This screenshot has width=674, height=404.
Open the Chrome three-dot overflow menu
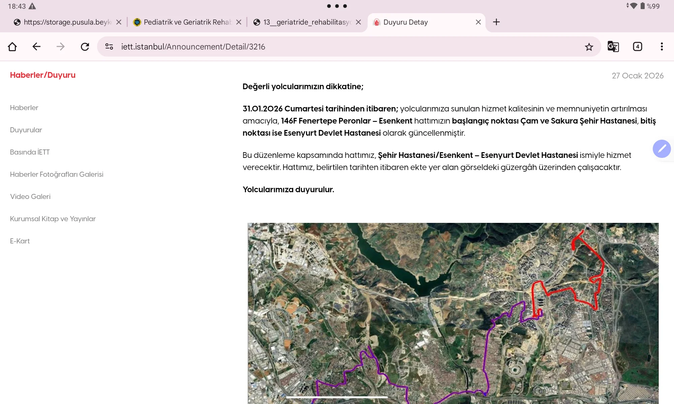(662, 46)
